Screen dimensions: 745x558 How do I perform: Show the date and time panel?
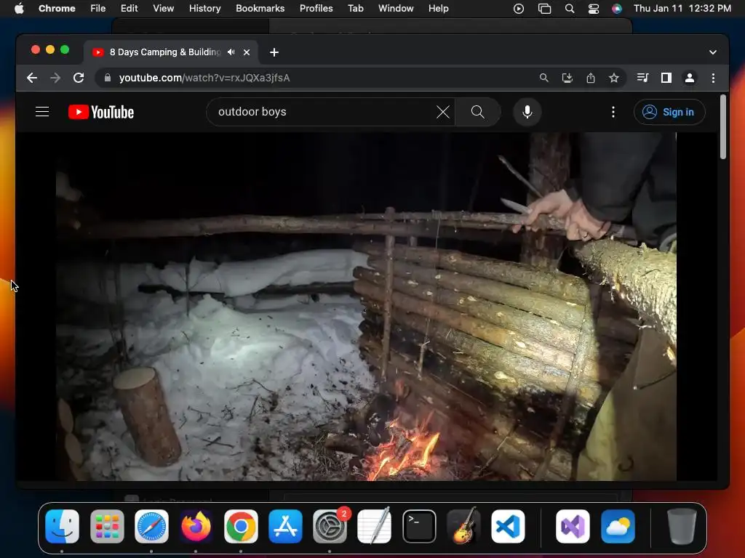(682, 9)
